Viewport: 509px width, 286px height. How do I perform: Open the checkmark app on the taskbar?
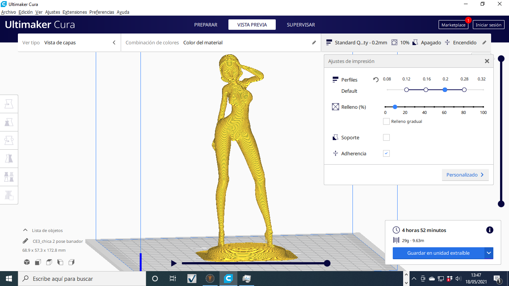click(192, 279)
